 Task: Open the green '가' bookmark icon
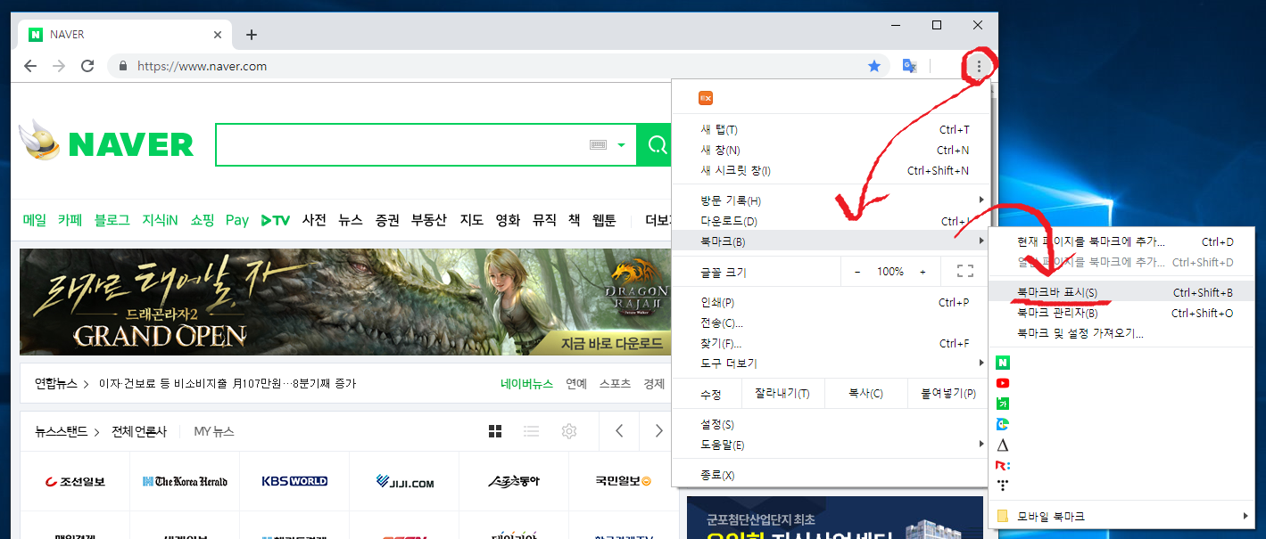tap(1003, 404)
